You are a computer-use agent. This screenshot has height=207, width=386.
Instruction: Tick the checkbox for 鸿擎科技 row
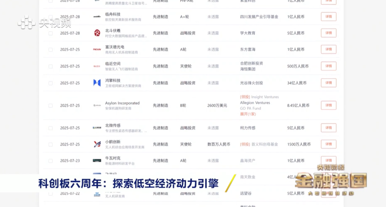click(x=50, y=83)
